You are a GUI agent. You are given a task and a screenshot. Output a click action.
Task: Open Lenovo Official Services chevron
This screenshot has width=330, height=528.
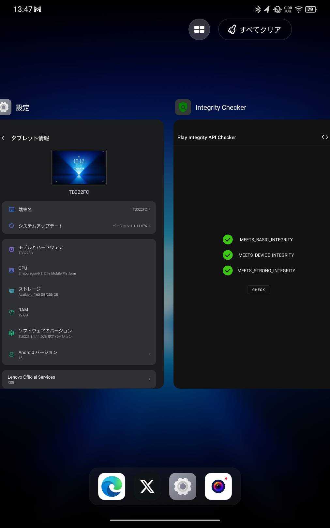pyautogui.click(x=149, y=379)
